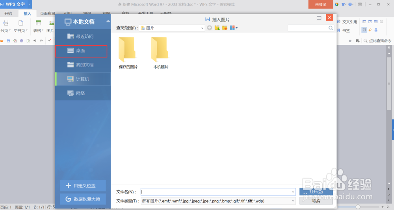Select 最近访问 in sidebar

click(83, 37)
